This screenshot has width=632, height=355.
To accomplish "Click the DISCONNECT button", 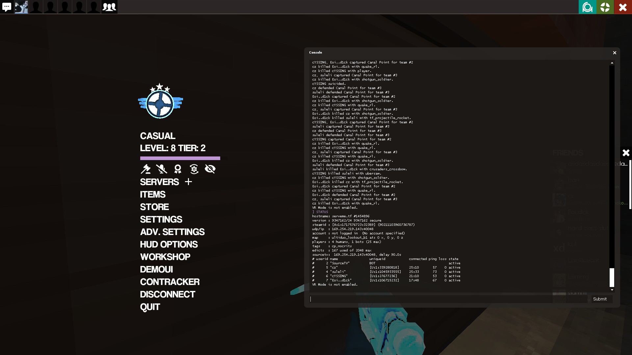I will pos(168,295).
